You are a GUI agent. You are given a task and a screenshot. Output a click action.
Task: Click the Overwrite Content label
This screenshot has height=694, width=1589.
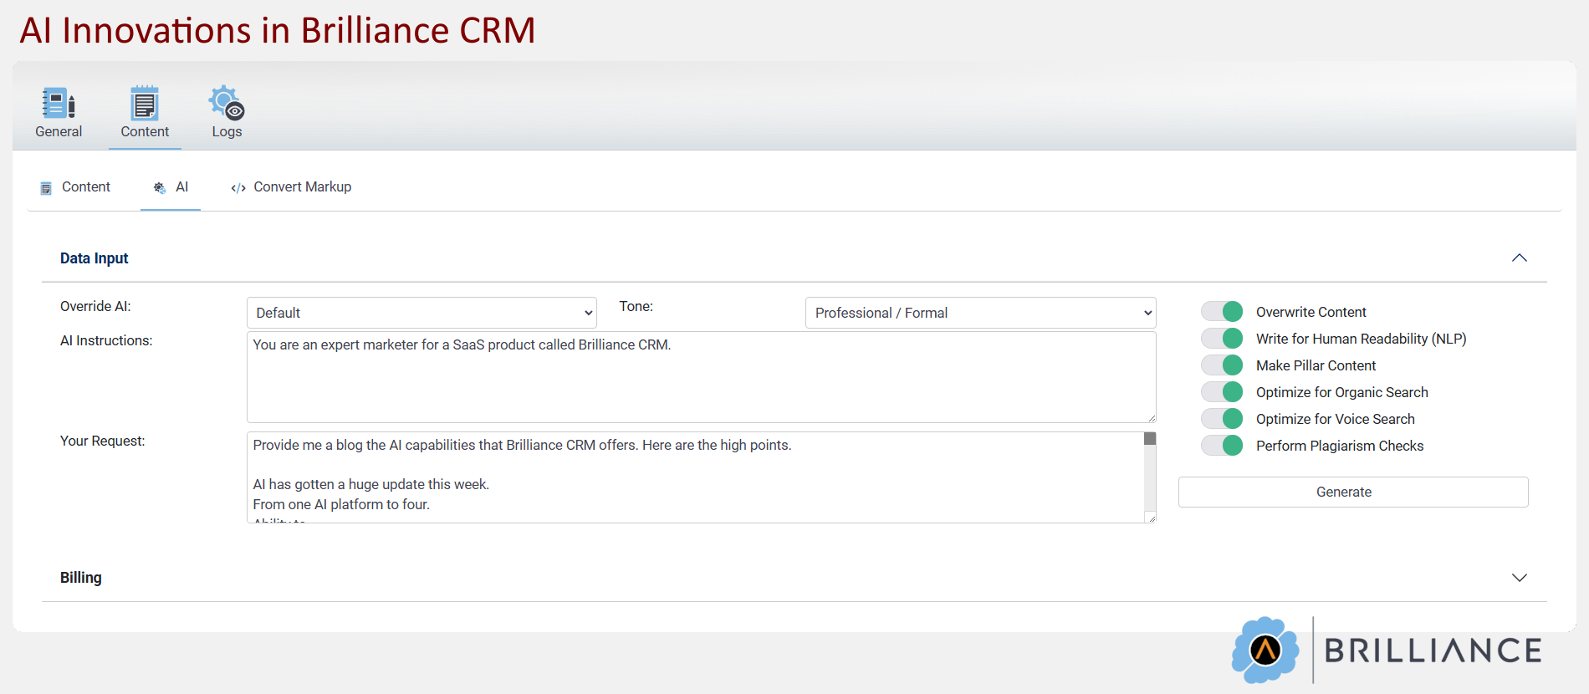pyautogui.click(x=1311, y=312)
